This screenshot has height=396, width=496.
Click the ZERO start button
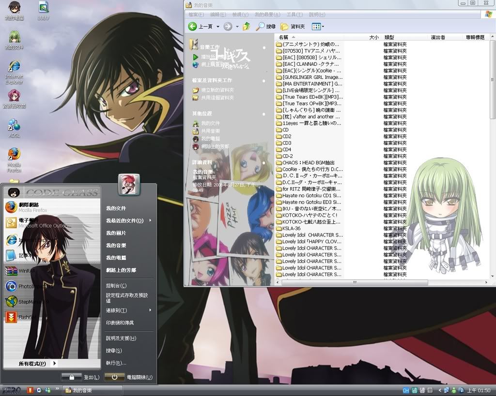click(x=12, y=390)
